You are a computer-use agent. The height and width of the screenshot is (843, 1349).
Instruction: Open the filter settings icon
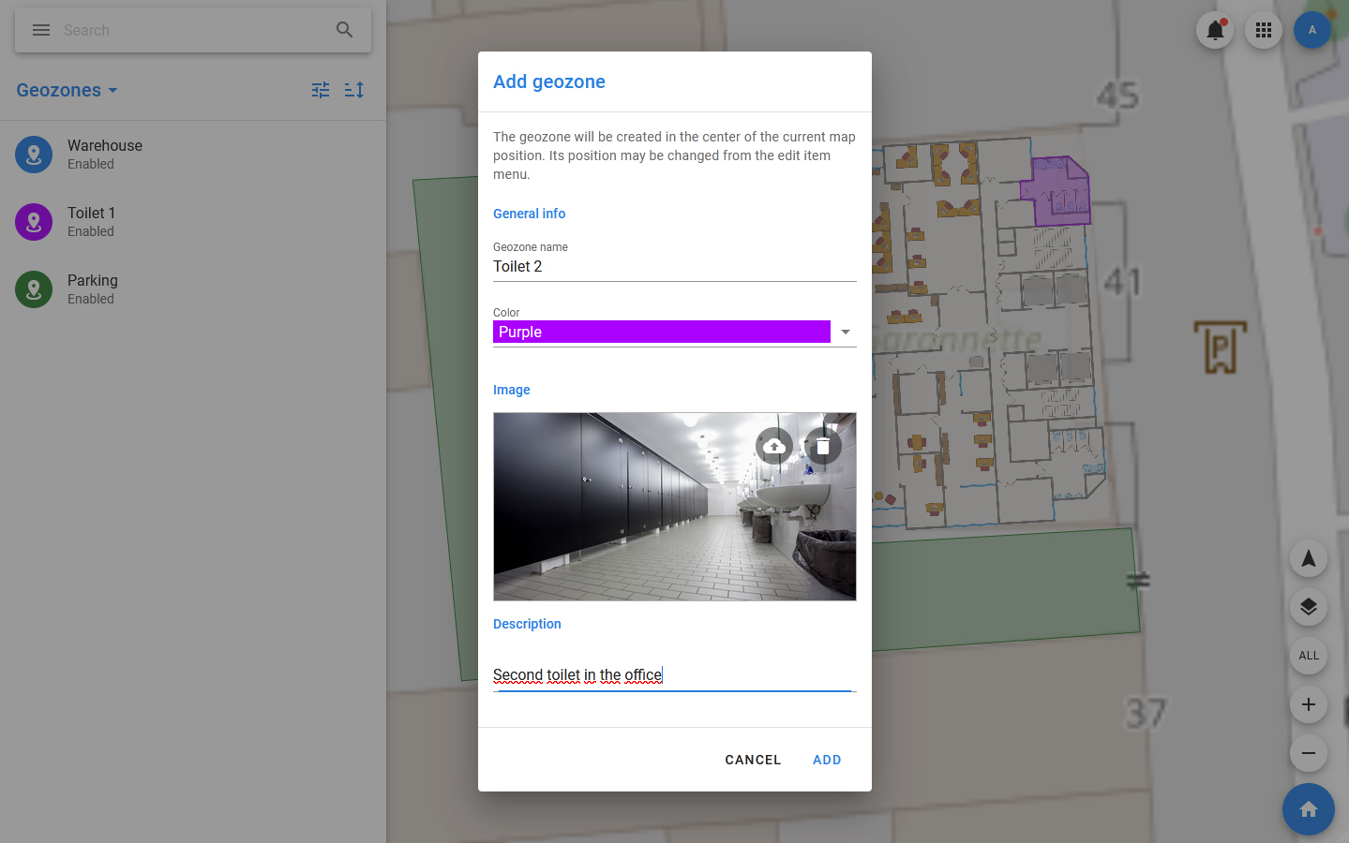pyautogui.click(x=321, y=90)
